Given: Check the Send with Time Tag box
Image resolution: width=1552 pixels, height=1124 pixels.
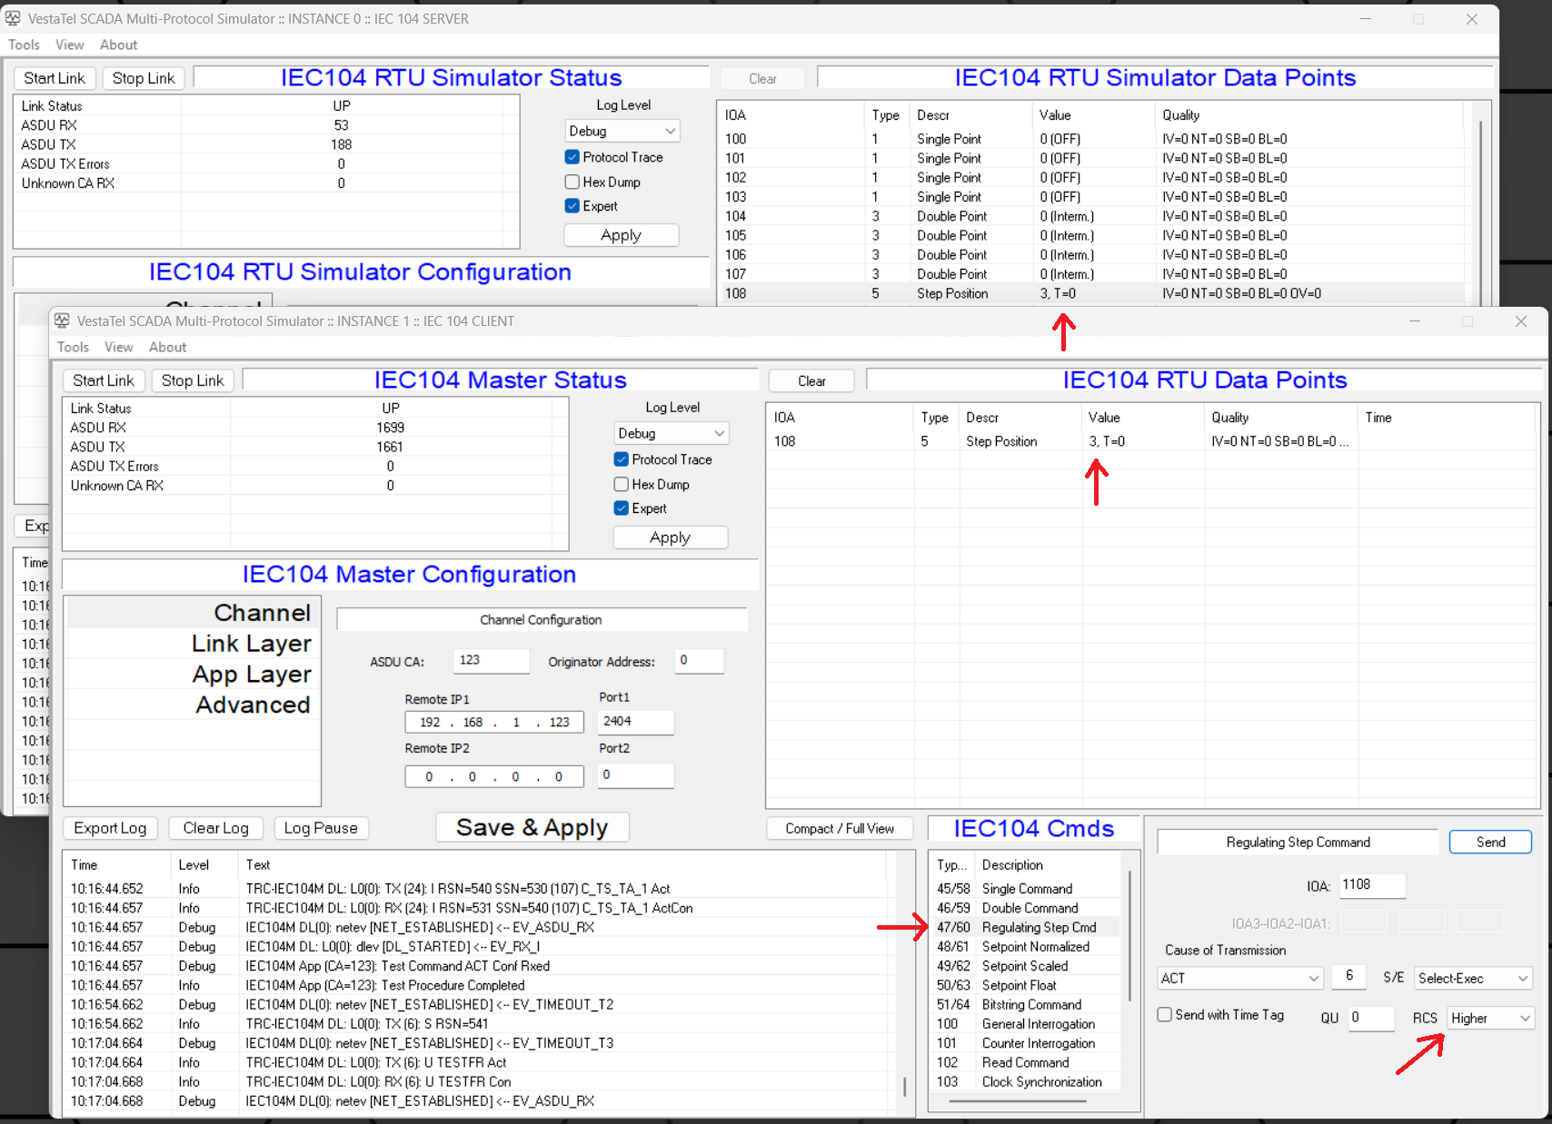Looking at the screenshot, I should click(1164, 1015).
